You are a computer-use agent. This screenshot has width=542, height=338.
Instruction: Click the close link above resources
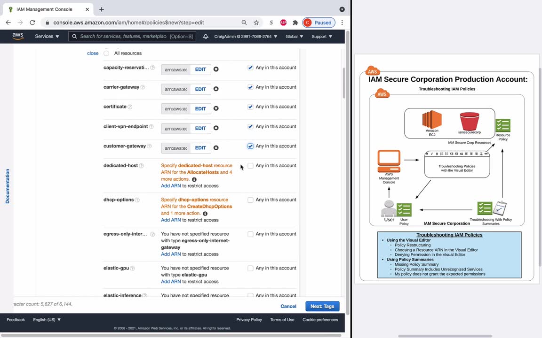click(93, 53)
